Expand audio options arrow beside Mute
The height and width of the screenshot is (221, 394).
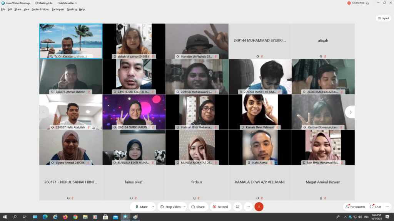coord(153,206)
